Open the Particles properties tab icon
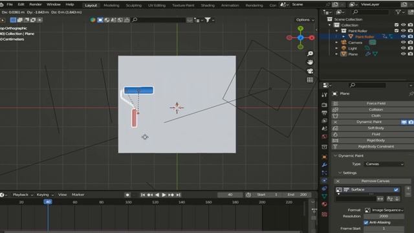 coord(325,173)
